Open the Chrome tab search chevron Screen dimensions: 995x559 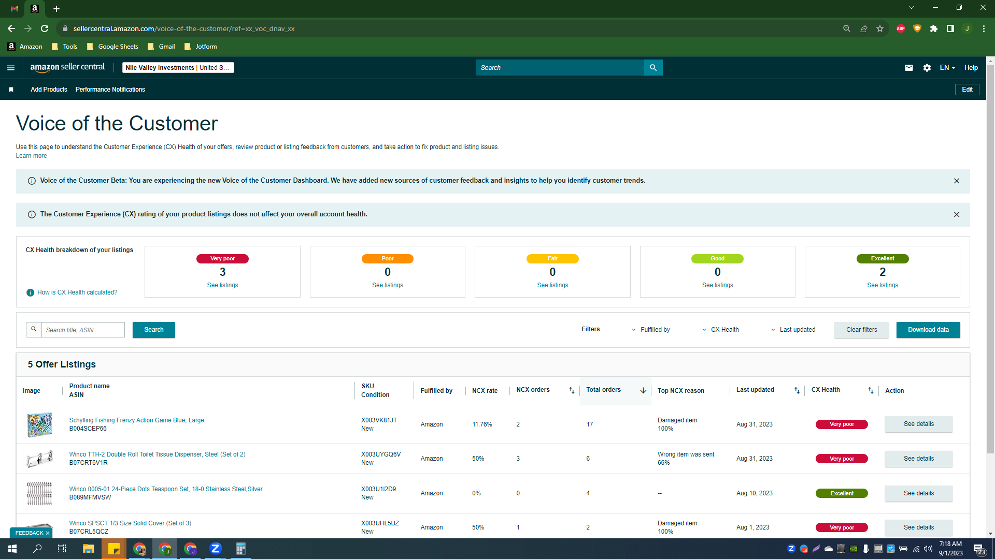point(912,7)
